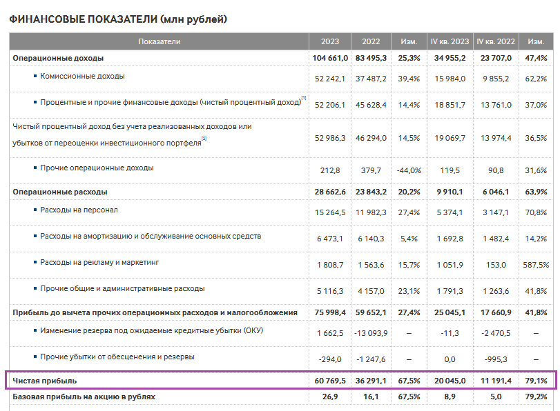Click the Процентные и прочие финансовые доходы label
The width and height of the screenshot is (560, 411).
coord(171,102)
